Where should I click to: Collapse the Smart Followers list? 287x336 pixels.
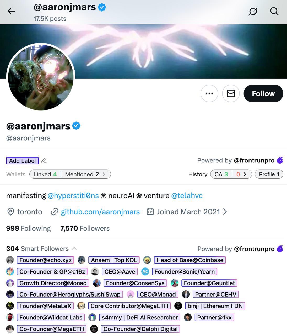pyautogui.click(x=74, y=248)
